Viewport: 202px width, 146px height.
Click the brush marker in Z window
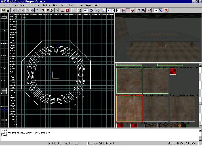pos(4,91)
